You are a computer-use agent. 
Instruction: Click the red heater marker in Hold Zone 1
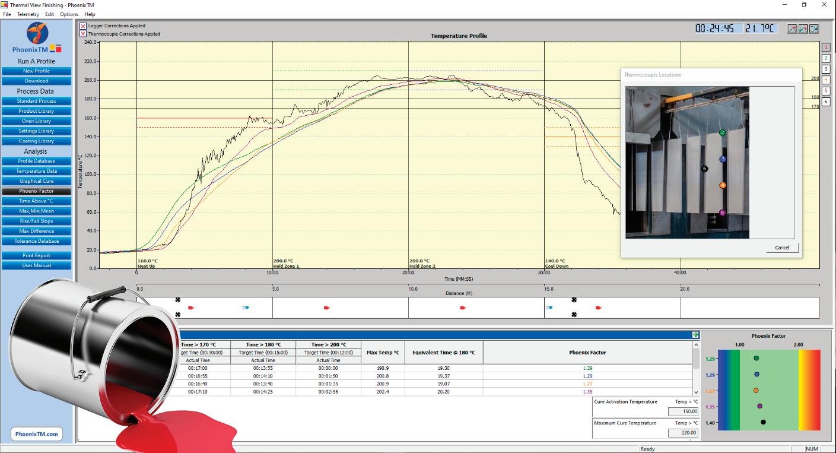[326, 308]
